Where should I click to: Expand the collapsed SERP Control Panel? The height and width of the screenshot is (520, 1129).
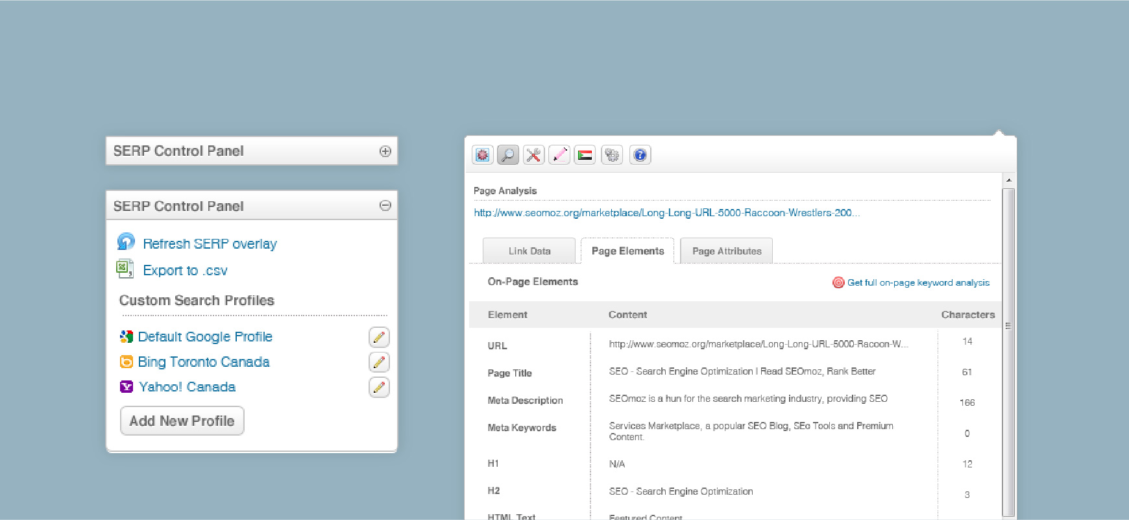point(385,151)
